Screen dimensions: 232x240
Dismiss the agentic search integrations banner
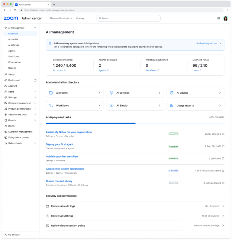coord(220,43)
